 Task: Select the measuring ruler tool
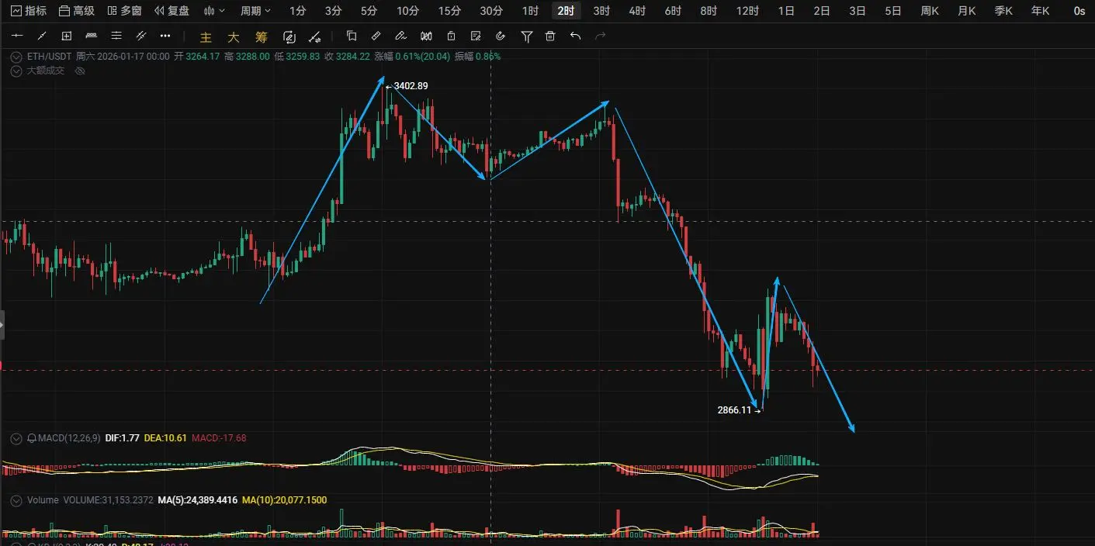click(376, 36)
